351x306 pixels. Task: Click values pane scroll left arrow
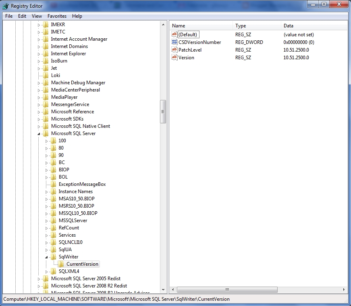click(173, 289)
